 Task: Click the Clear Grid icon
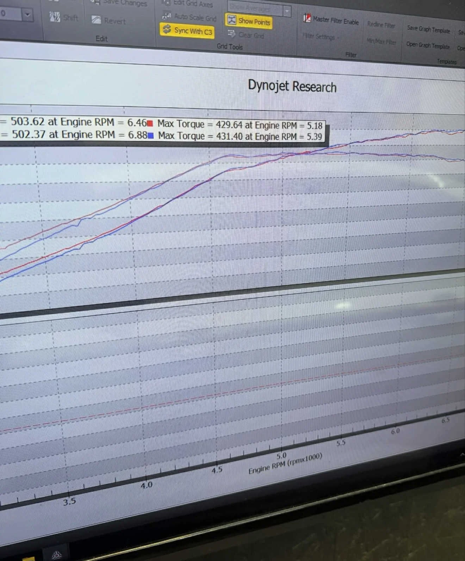coord(231,34)
